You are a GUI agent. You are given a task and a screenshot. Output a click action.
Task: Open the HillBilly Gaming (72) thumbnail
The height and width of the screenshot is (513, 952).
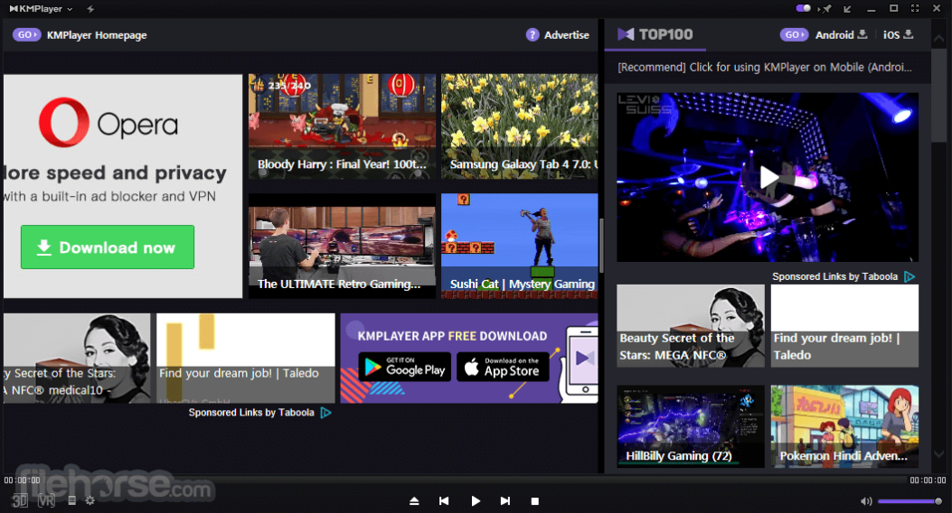[691, 426]
